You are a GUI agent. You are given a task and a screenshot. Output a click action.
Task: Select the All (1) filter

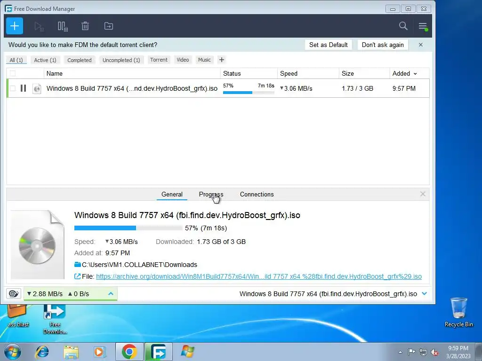tap(16, 60)
